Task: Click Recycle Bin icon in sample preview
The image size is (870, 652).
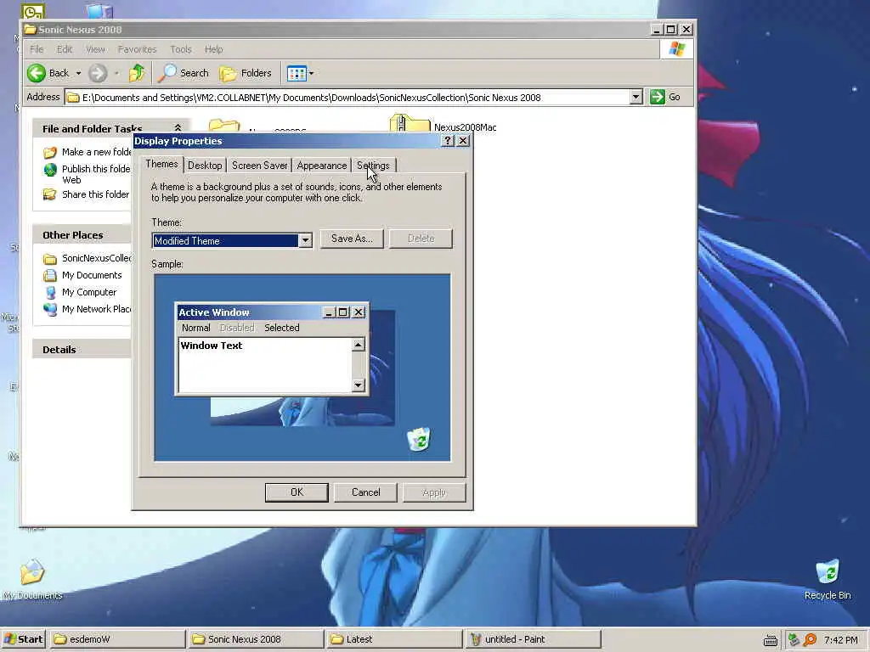Action: (419, 439)
